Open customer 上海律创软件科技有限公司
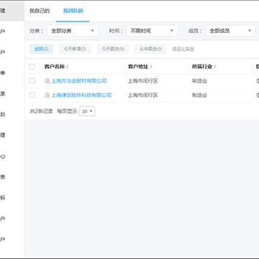 81,95
